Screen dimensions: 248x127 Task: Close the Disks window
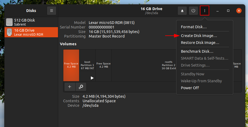click(239, 11)
